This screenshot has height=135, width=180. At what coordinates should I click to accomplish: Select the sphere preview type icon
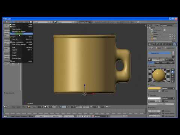172,72
